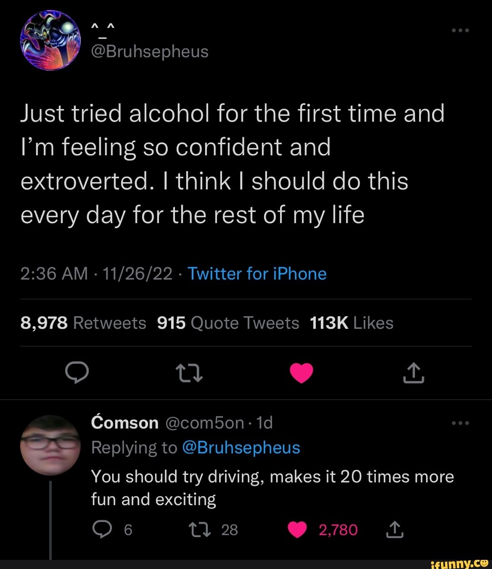Open more options on Comson's reply

[460, 423]
